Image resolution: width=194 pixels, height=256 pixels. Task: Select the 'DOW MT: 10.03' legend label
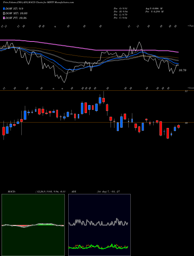point(16,14)
